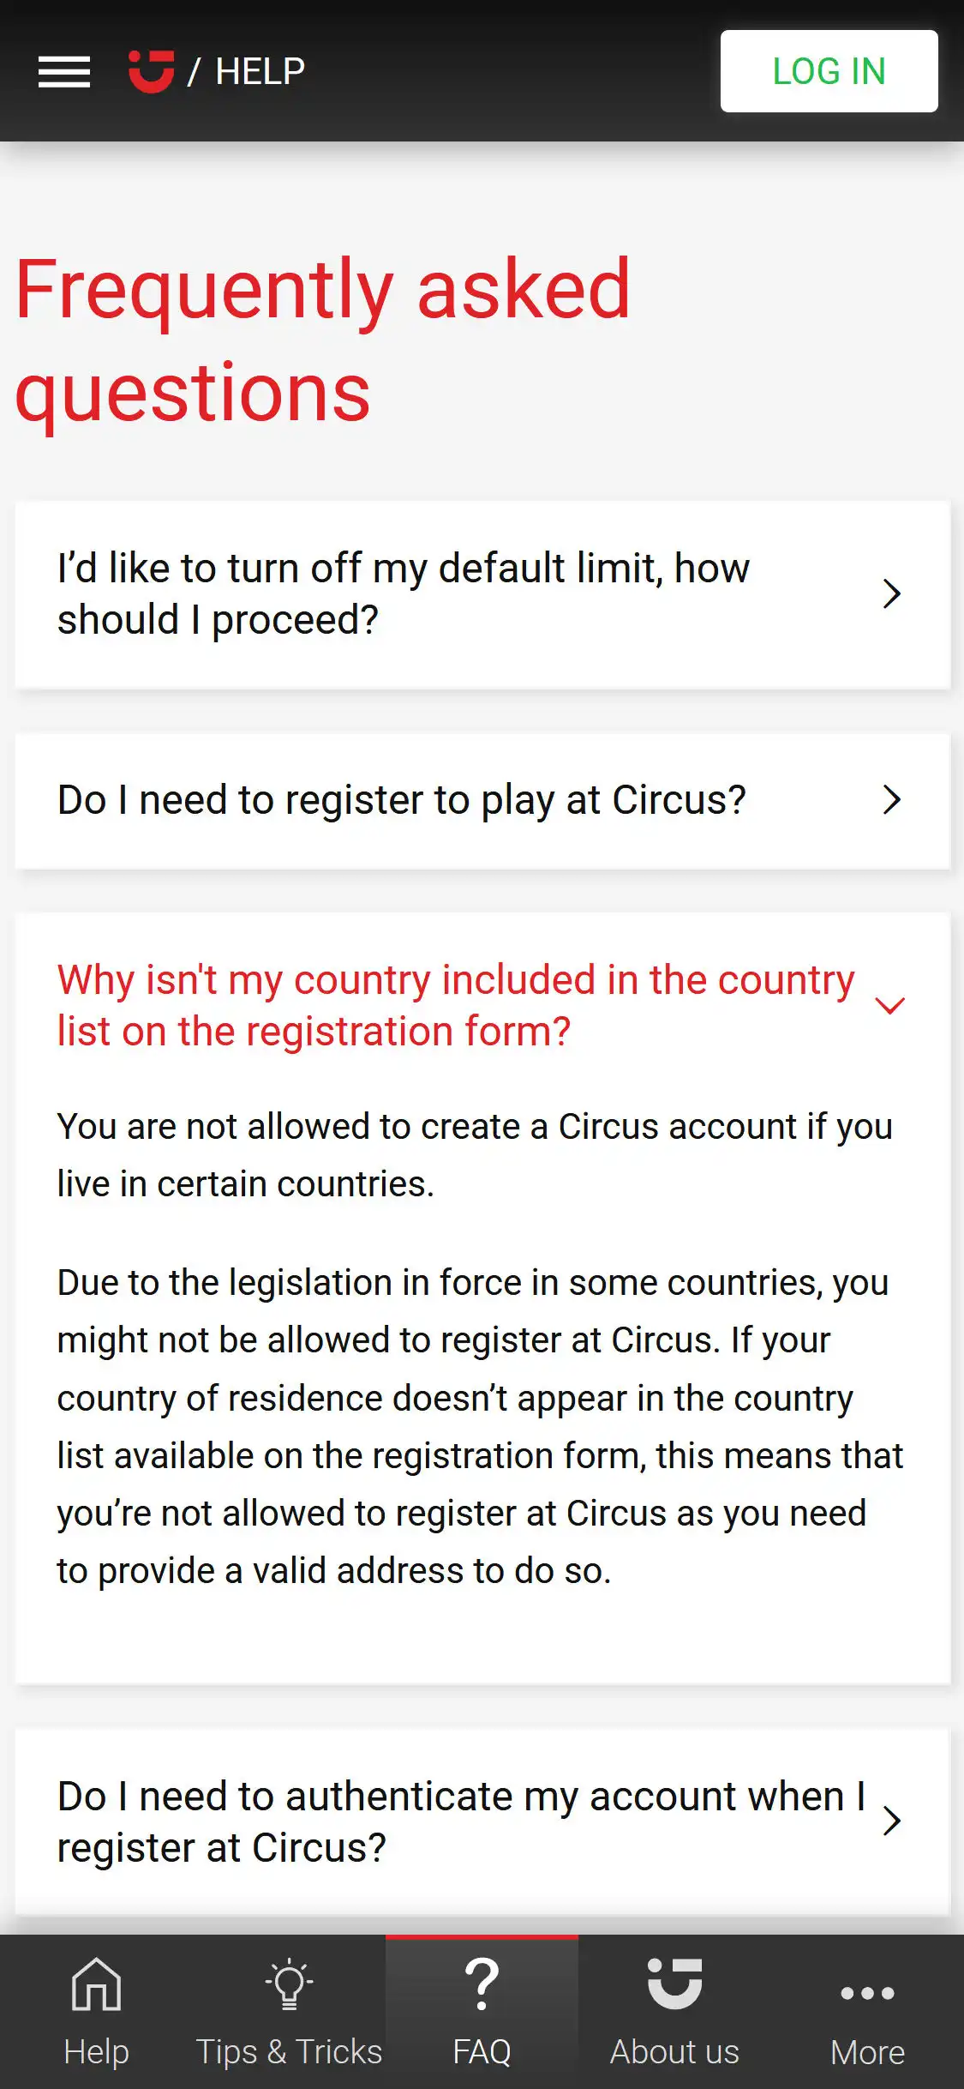
Task: Click the HELP breadcrumb text
Action: point(260,71)
